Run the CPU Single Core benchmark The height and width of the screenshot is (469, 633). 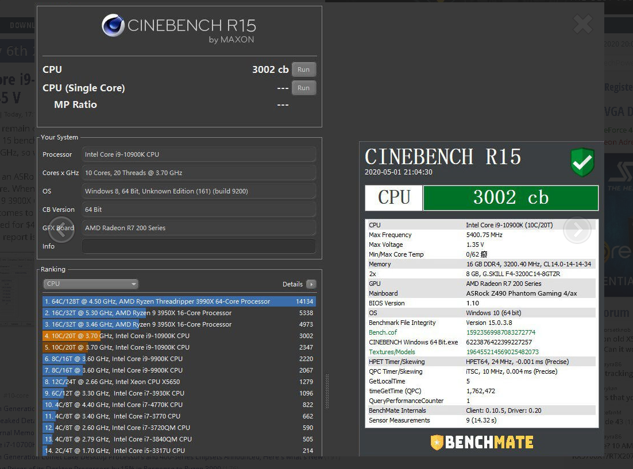(304, 88)
